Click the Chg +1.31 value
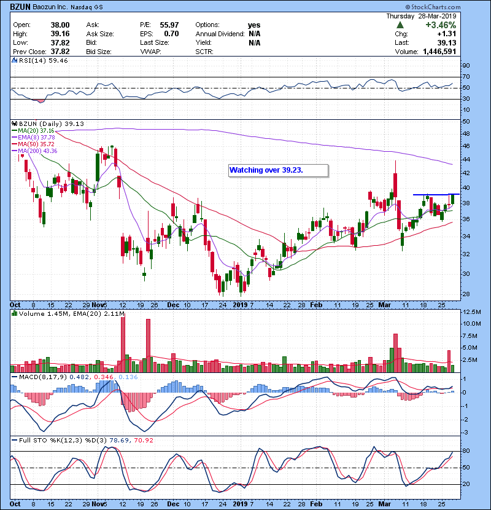The image size is (491, 510). 447,34
